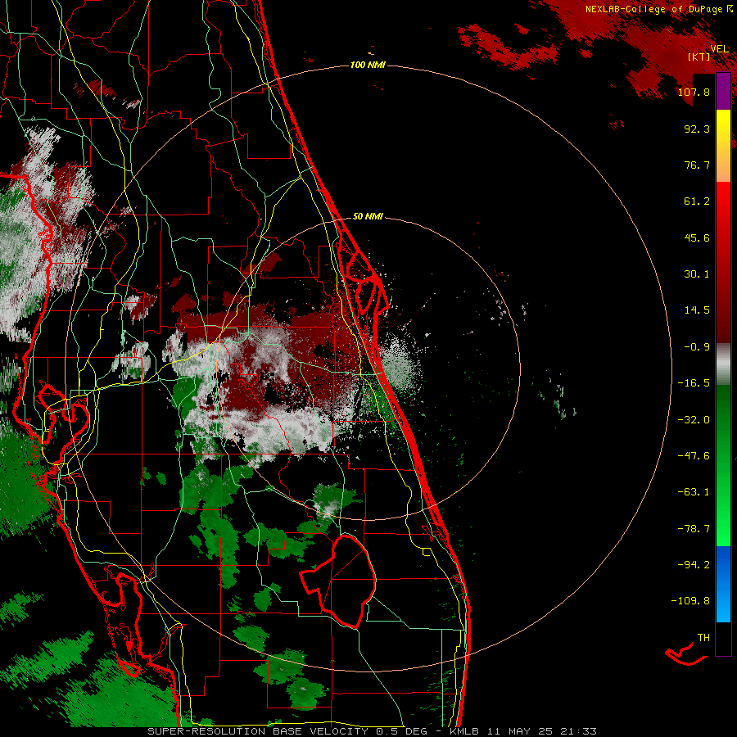Click the "TH" legend label
This screenshot has height=737, width=737.
pyautogui.click(x=703, y=638)
